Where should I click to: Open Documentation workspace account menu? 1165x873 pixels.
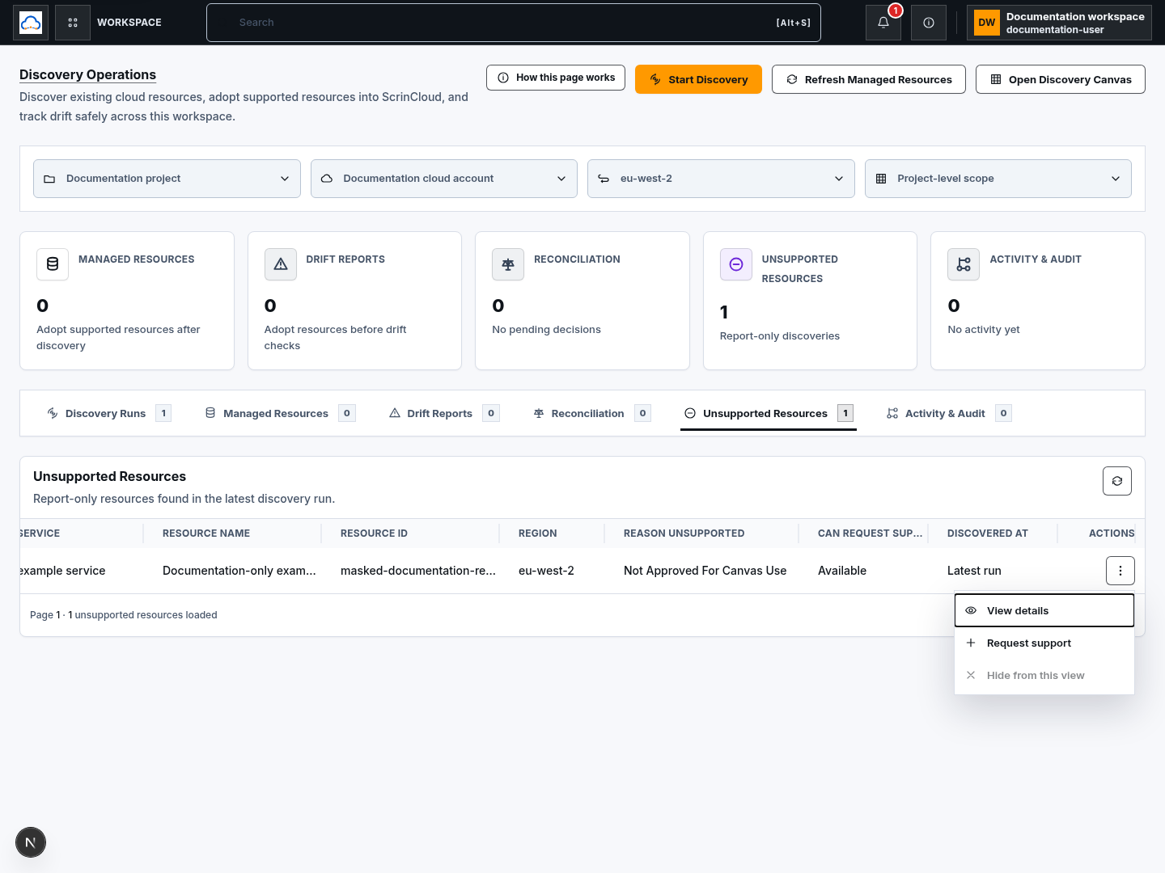coord(1059,23)
